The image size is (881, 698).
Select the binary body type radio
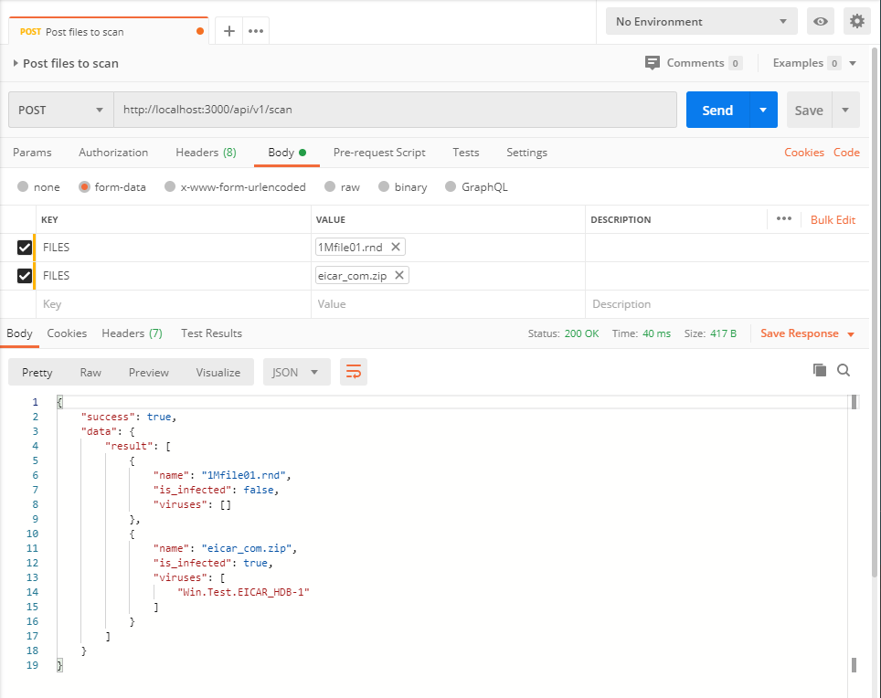tap(384, 186)
